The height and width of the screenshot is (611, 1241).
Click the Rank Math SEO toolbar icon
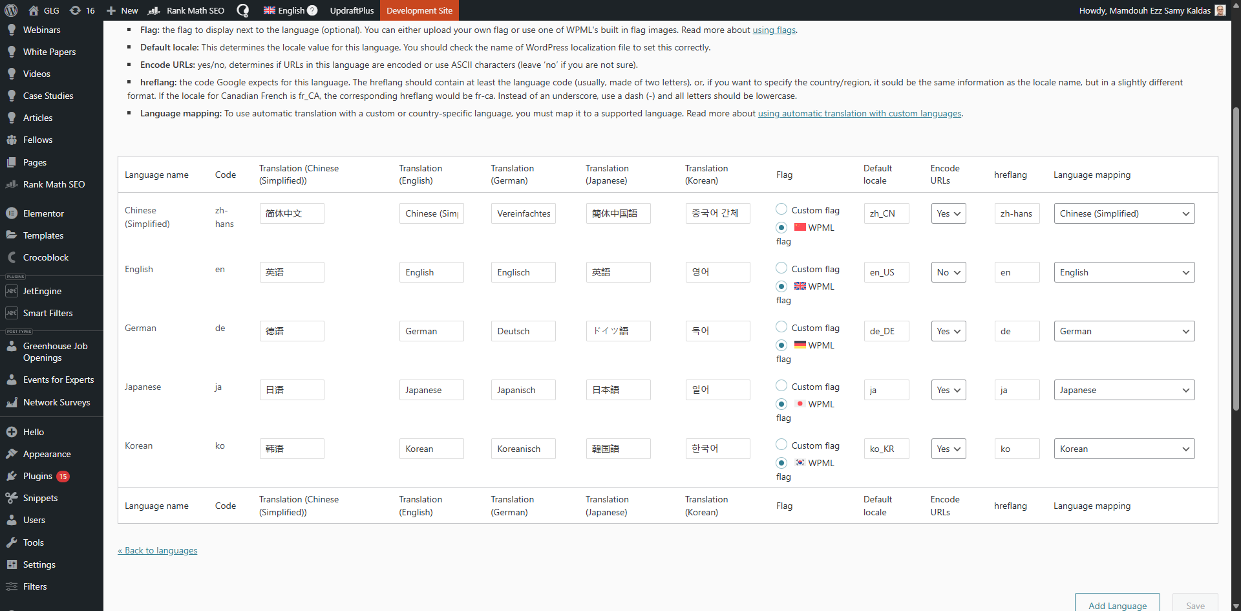(154, 10)
